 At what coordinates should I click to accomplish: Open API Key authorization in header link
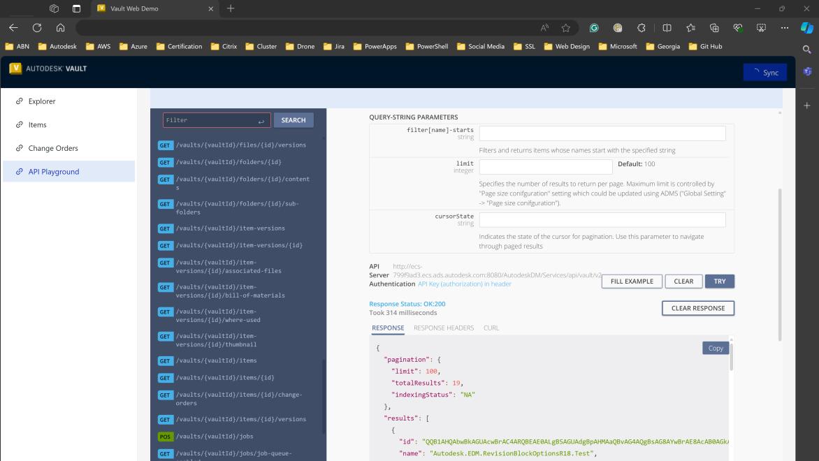464,284
